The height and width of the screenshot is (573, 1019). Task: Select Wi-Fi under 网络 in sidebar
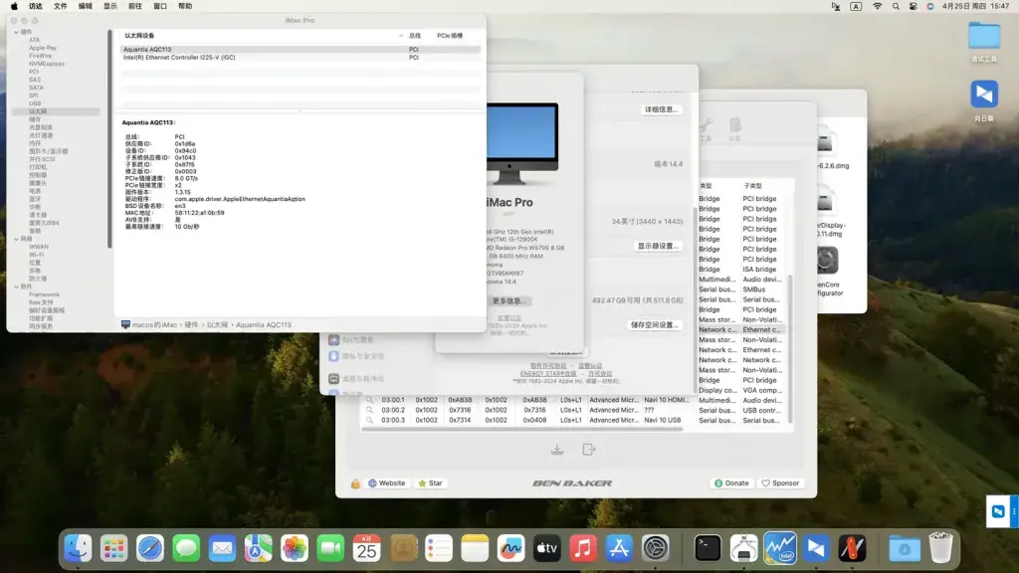(x=37, y=255)
